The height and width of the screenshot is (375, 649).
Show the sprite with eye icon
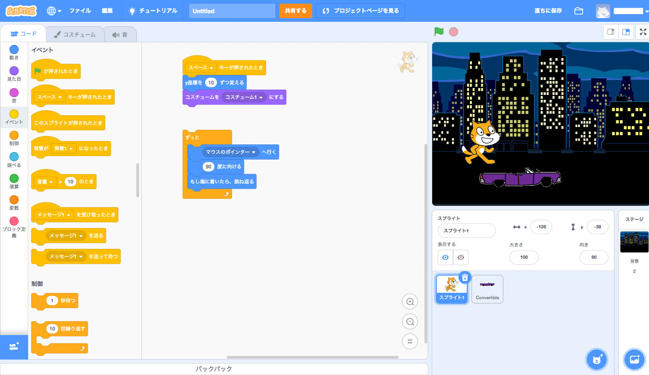coord(445,257)
